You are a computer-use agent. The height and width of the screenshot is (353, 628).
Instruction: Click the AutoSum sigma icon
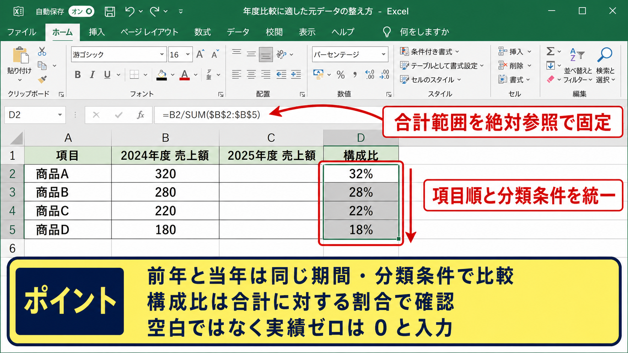550,51
